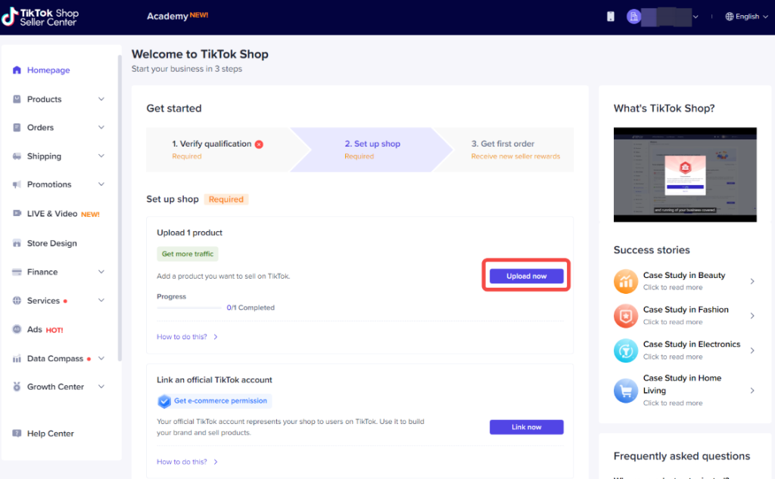This screenshot has height=479, width=775.
Task: Click the Growth Center medal icon
Action: click(x=17, y=387)
